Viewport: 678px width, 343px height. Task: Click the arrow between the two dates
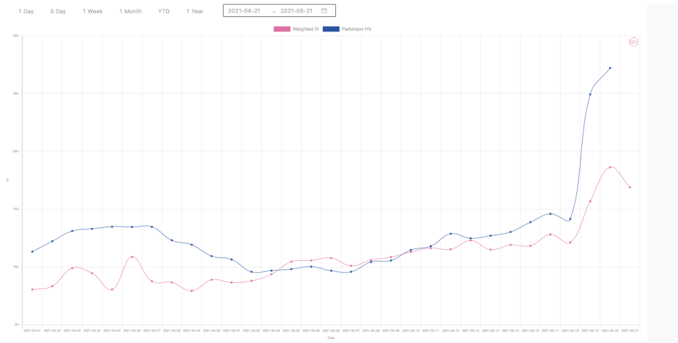click(273, 11)
